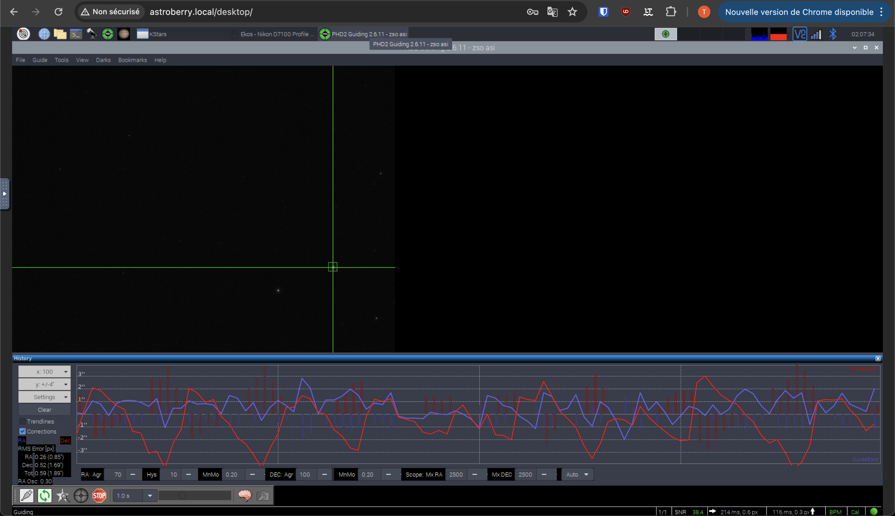Open the Tools menu

point(61,60)
